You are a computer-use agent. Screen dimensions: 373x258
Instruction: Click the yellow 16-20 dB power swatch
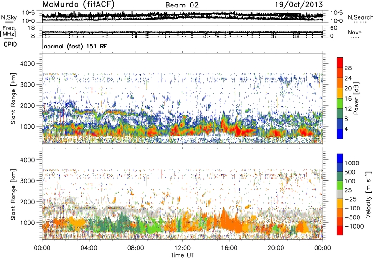click(340, 93)
